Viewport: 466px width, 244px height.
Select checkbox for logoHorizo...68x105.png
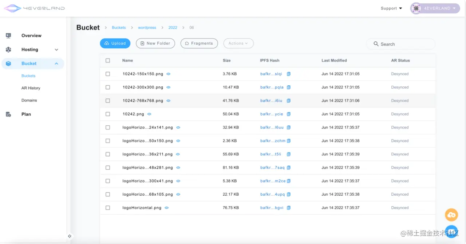(x=108, y=194)
